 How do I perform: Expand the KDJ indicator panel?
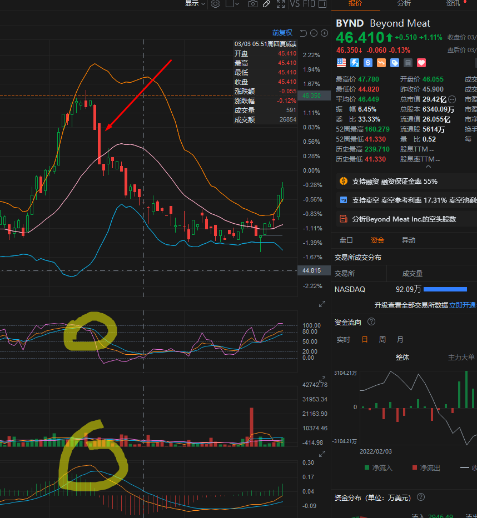[322, 304]
